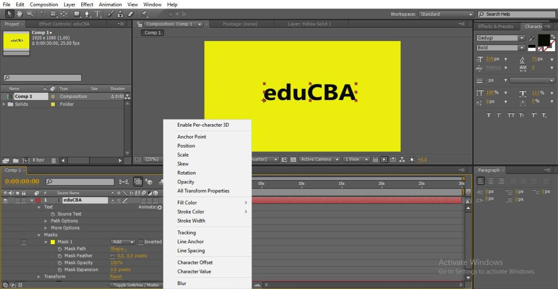Screen dimensions: 558x289
Task: Open the Workspace Standard dropdown
Action: click(x=446, y=14)
